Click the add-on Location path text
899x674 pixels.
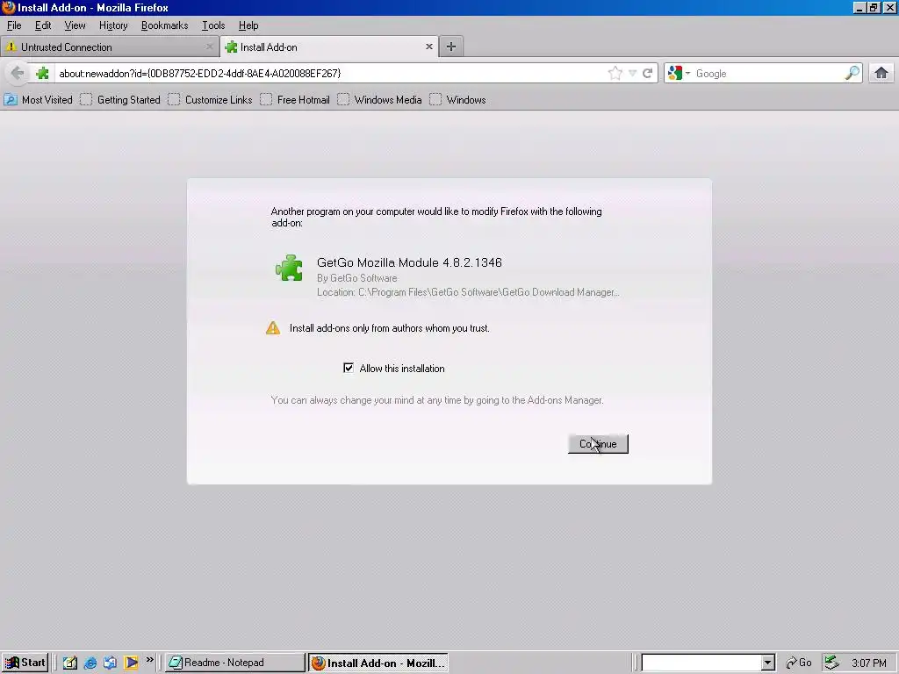pyautogui.click(x=468, y=292)
